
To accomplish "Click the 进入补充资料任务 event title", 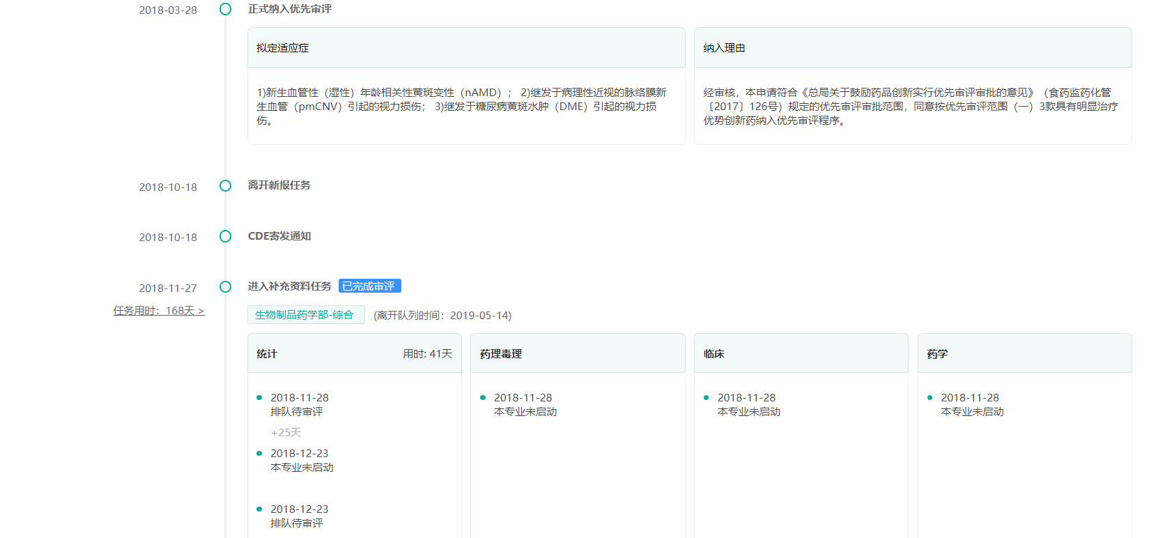I will (x=290, y=286).
